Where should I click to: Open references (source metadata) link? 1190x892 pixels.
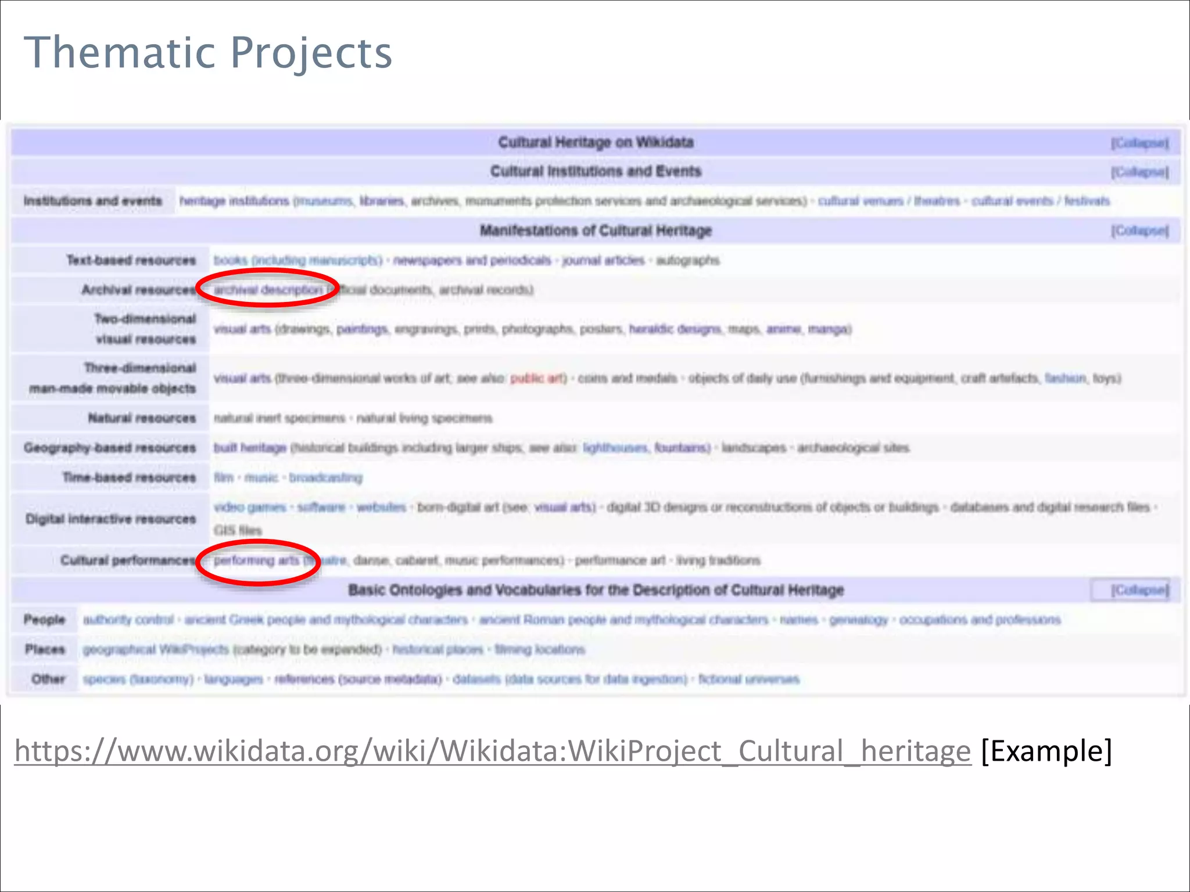(358, 679)
